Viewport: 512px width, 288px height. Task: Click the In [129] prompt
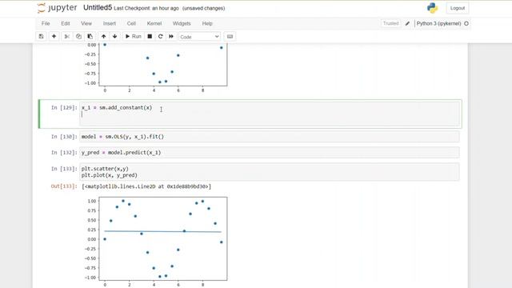[64, 108]
